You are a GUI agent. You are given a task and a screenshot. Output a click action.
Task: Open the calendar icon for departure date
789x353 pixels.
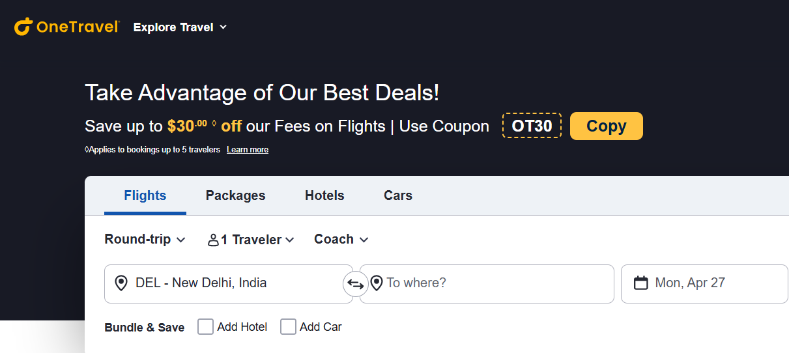point(640,283)
